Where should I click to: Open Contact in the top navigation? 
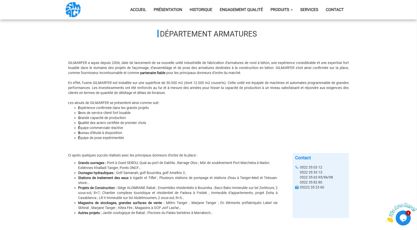(334, 10)
